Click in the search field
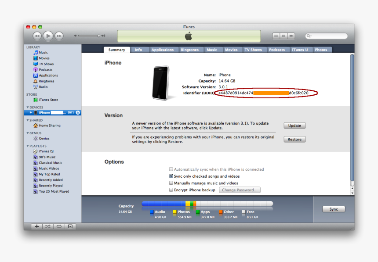378x262 pixels. pyautogui.click(x=327, y=36)
